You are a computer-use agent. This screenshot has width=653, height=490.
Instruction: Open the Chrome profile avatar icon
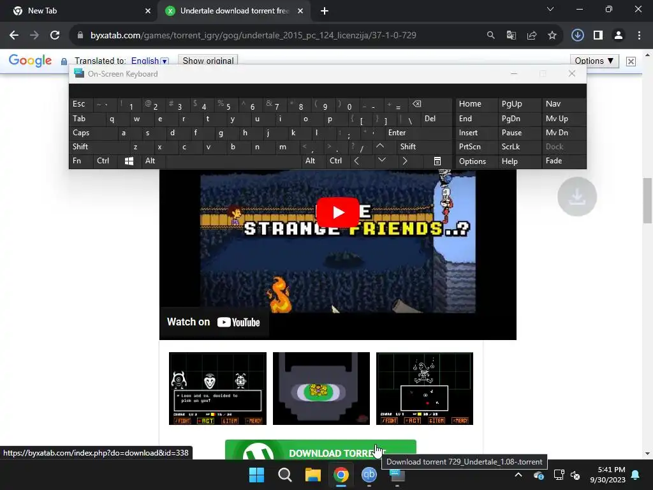coord(619,36)
